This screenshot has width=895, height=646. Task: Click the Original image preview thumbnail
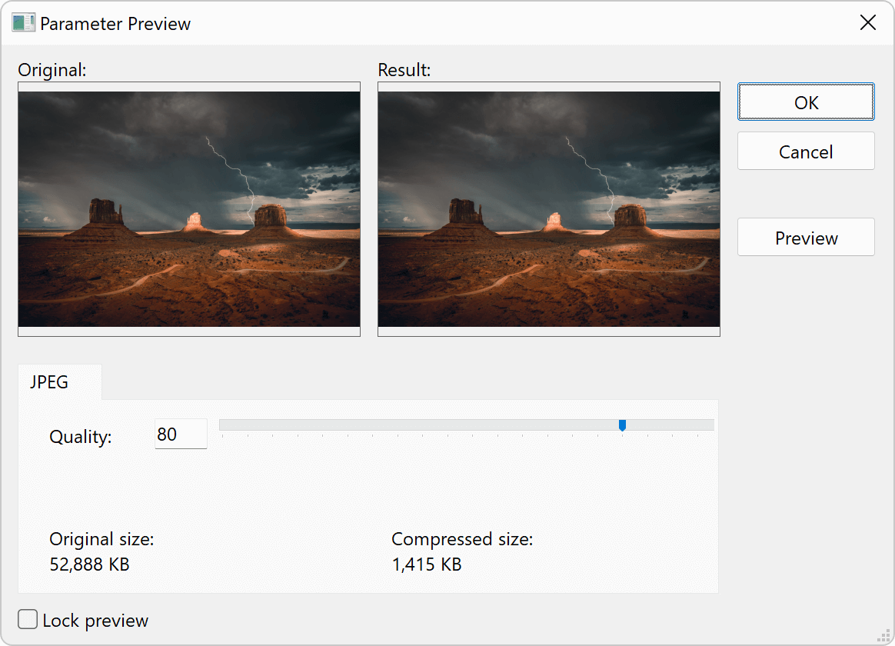click(x=189, y=209)
